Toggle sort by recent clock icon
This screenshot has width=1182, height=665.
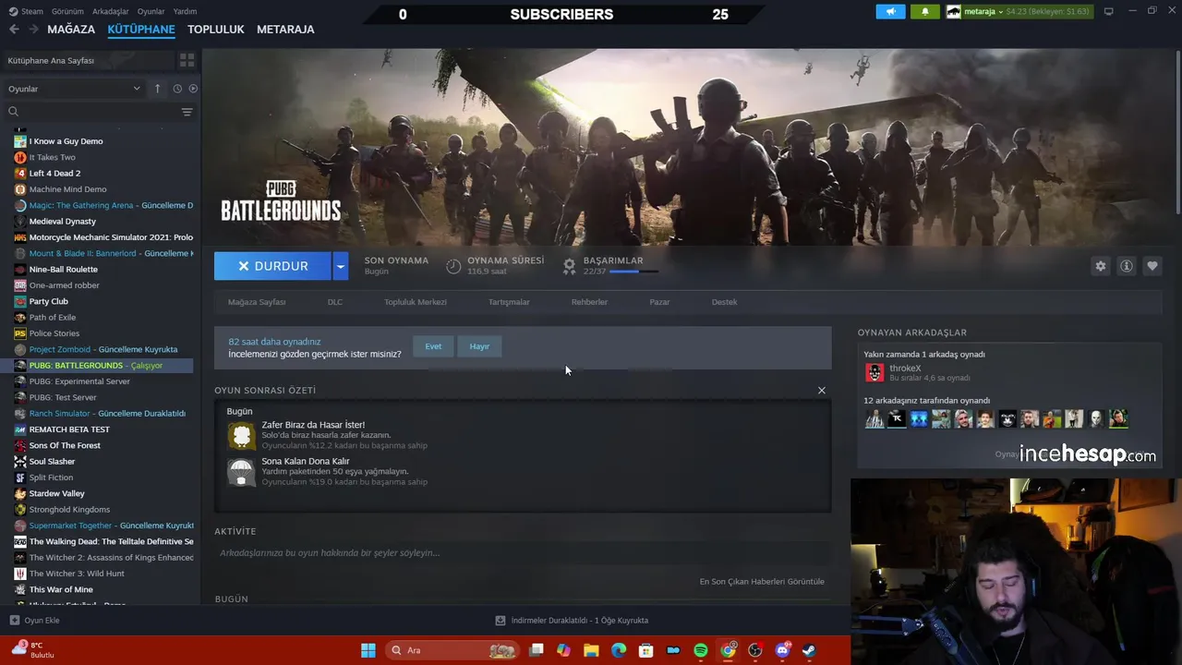pos(177,89)
